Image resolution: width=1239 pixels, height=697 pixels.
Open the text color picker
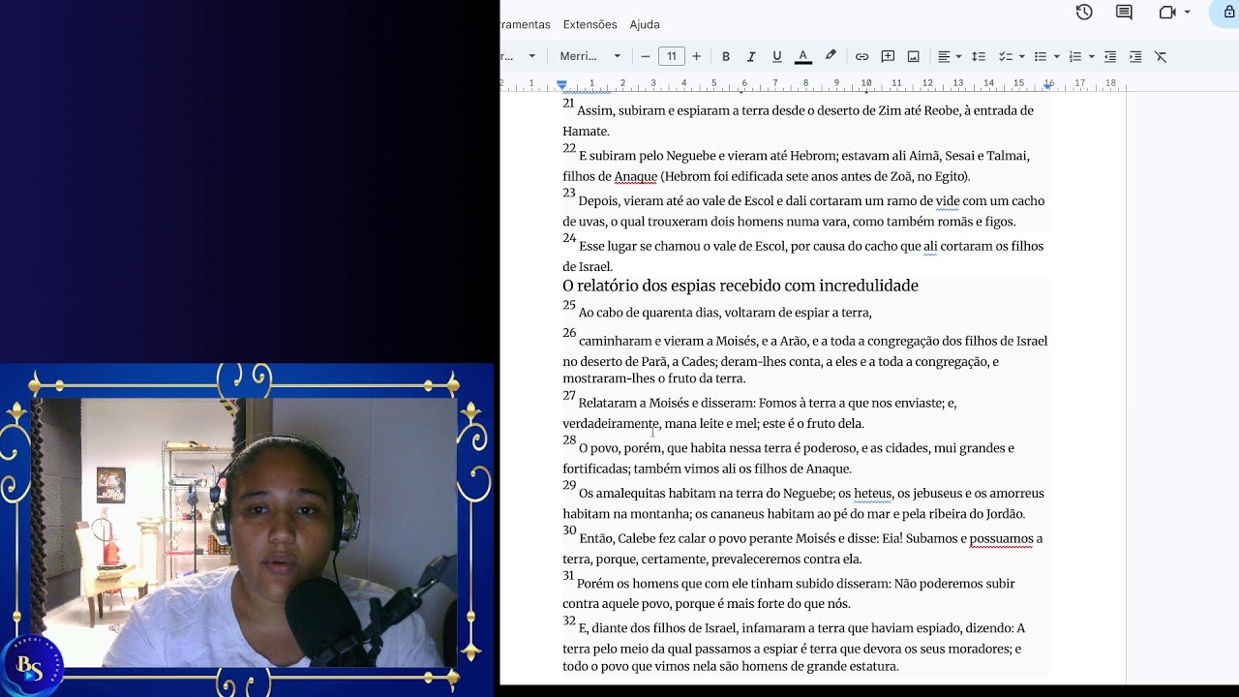(x=802, y=56)
